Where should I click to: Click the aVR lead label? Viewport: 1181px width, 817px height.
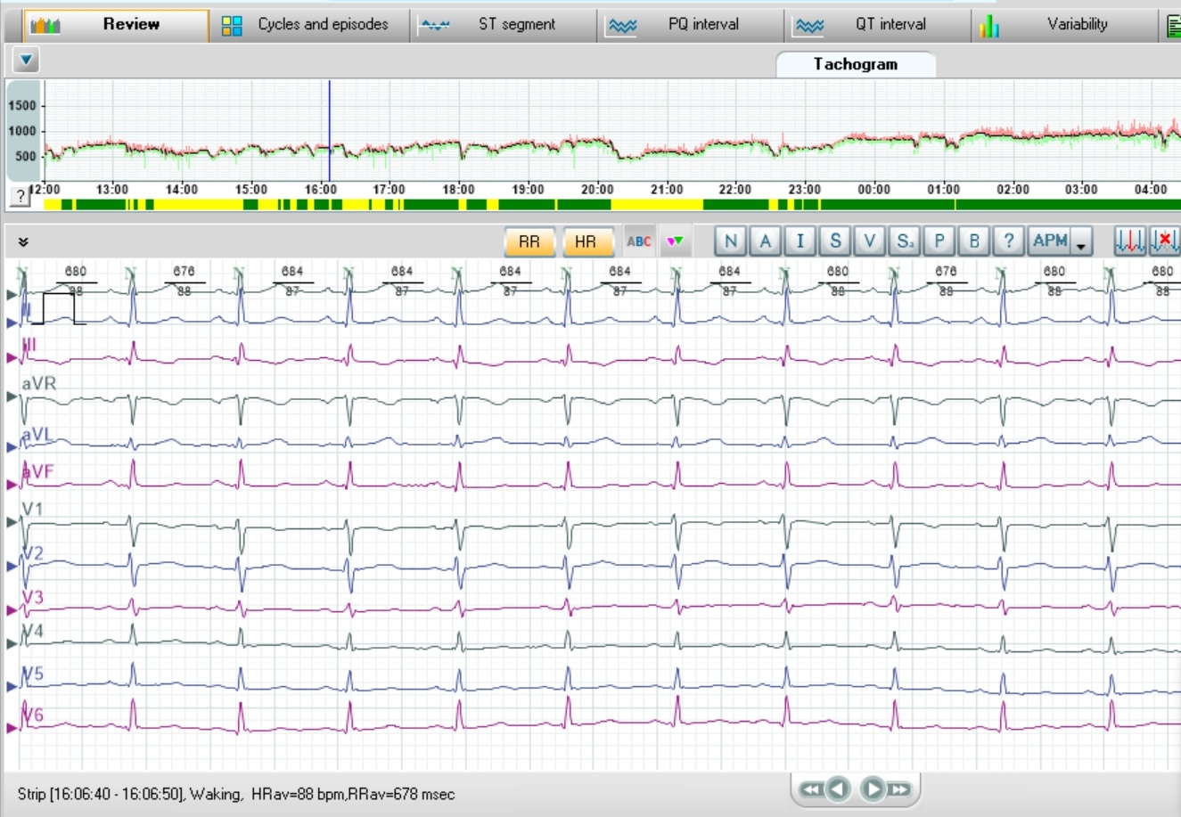point(38,383)
